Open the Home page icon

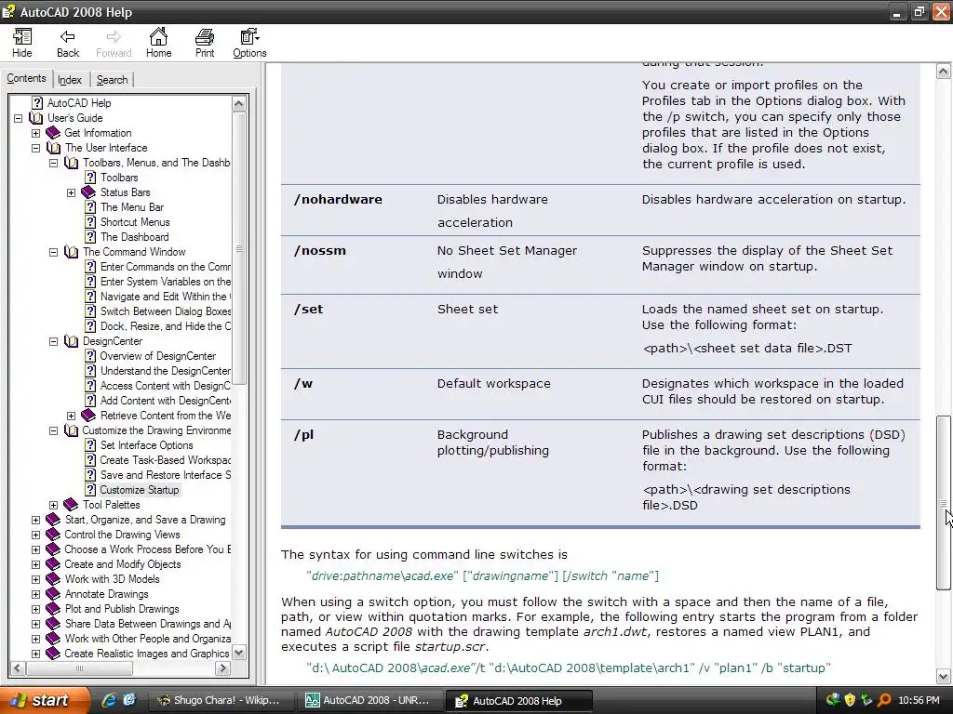point(158,36)
